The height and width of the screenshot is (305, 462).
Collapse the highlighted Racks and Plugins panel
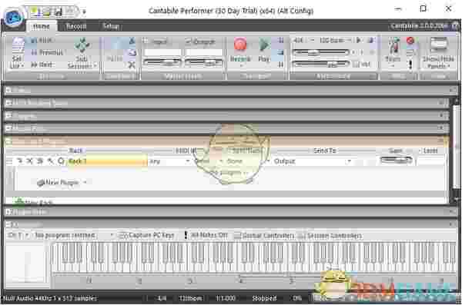(x=8, y=142)
